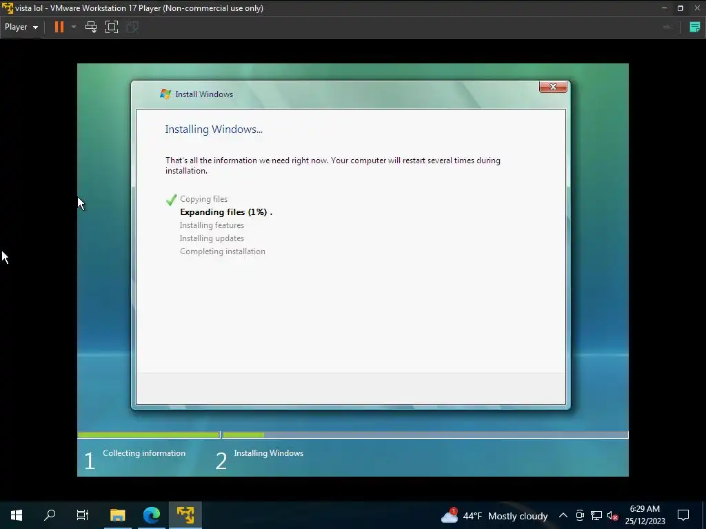
Task: Click the 'Completing installation' step text
Action: pos(223,251)
